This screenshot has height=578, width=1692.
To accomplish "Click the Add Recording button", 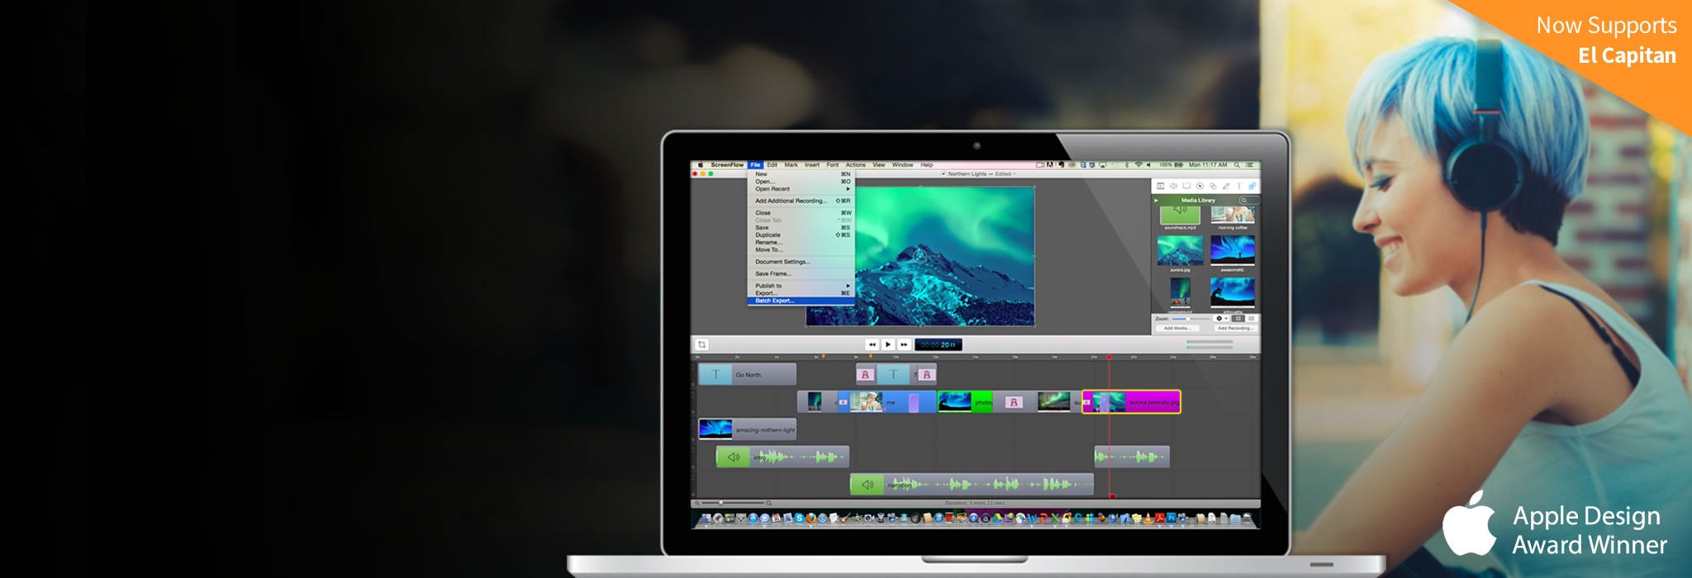I will [x=1233, y=329].
